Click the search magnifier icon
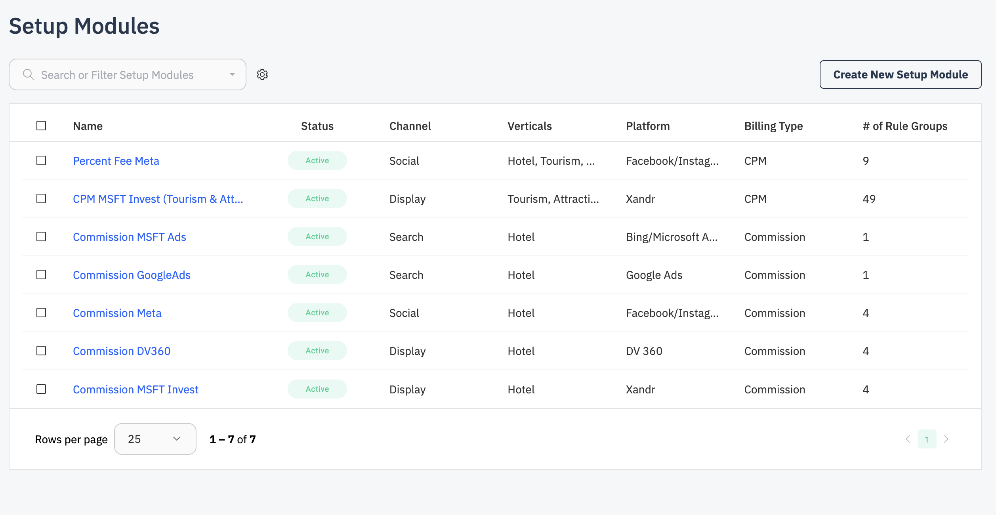 28,74
